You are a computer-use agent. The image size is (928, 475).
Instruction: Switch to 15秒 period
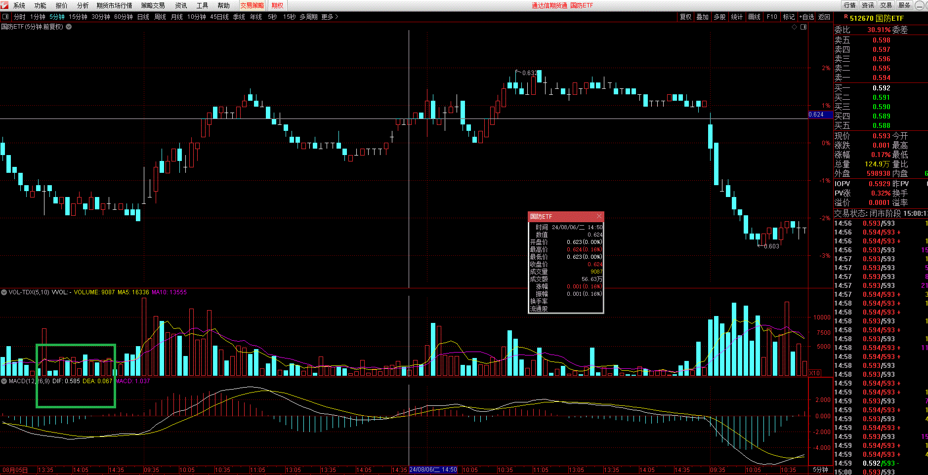click(290, 17)
